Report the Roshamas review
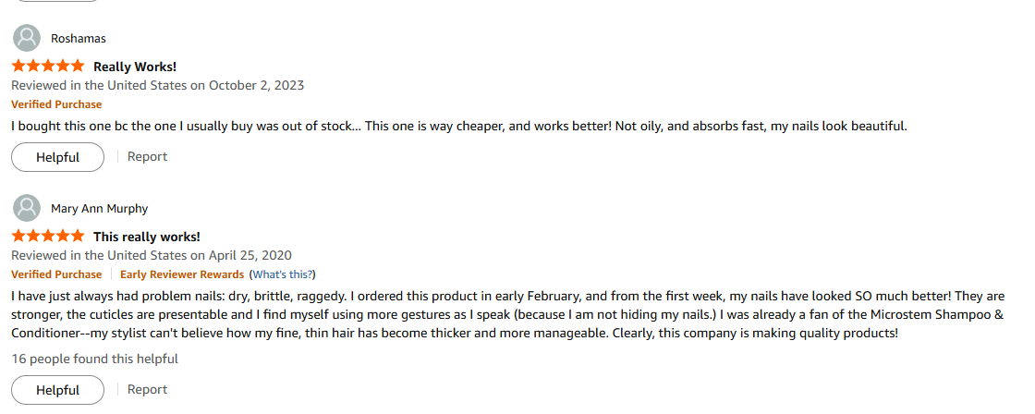This screenshot has width=1035, height=414. pos(147,157)
